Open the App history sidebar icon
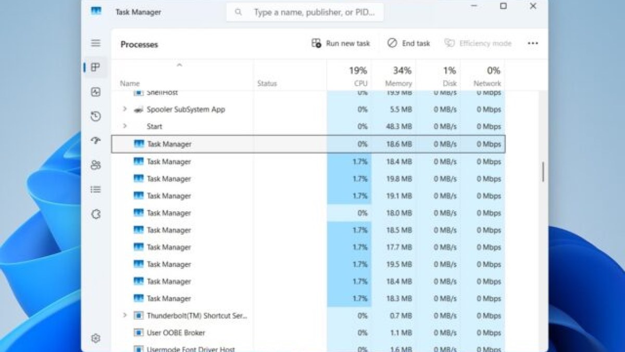 pos(95,116)
